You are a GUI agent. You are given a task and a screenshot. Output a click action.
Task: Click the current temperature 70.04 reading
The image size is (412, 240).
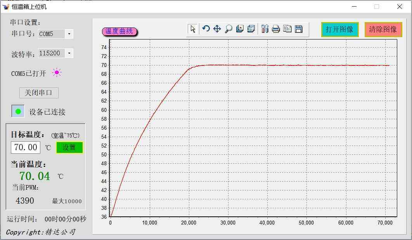pos(35,176)
